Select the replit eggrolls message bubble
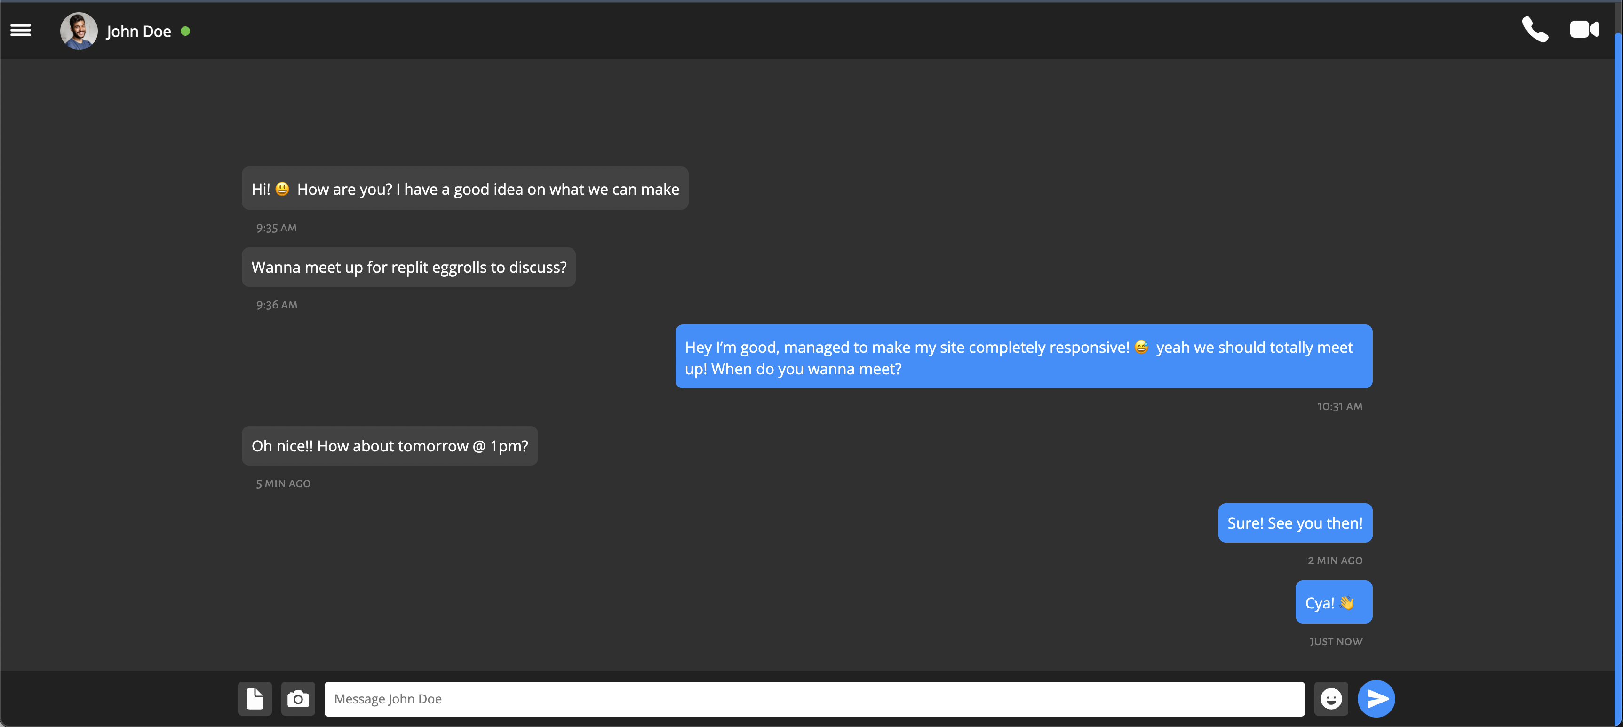Screen dimensions: 1623x727 point(408,267)
